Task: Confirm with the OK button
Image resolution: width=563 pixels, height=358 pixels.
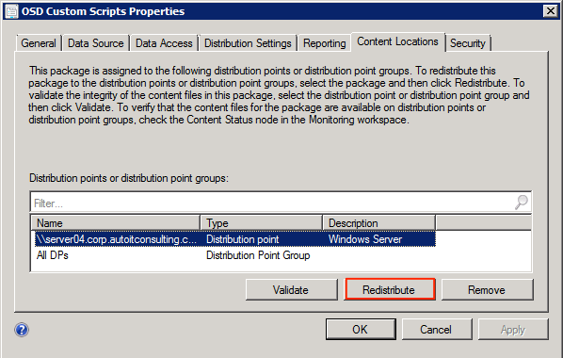Action: click(x=361, y=329)
